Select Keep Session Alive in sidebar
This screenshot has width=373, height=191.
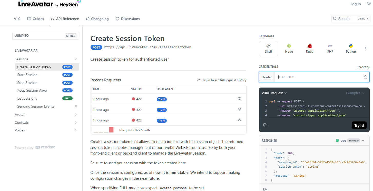click(x=47, y=90)
